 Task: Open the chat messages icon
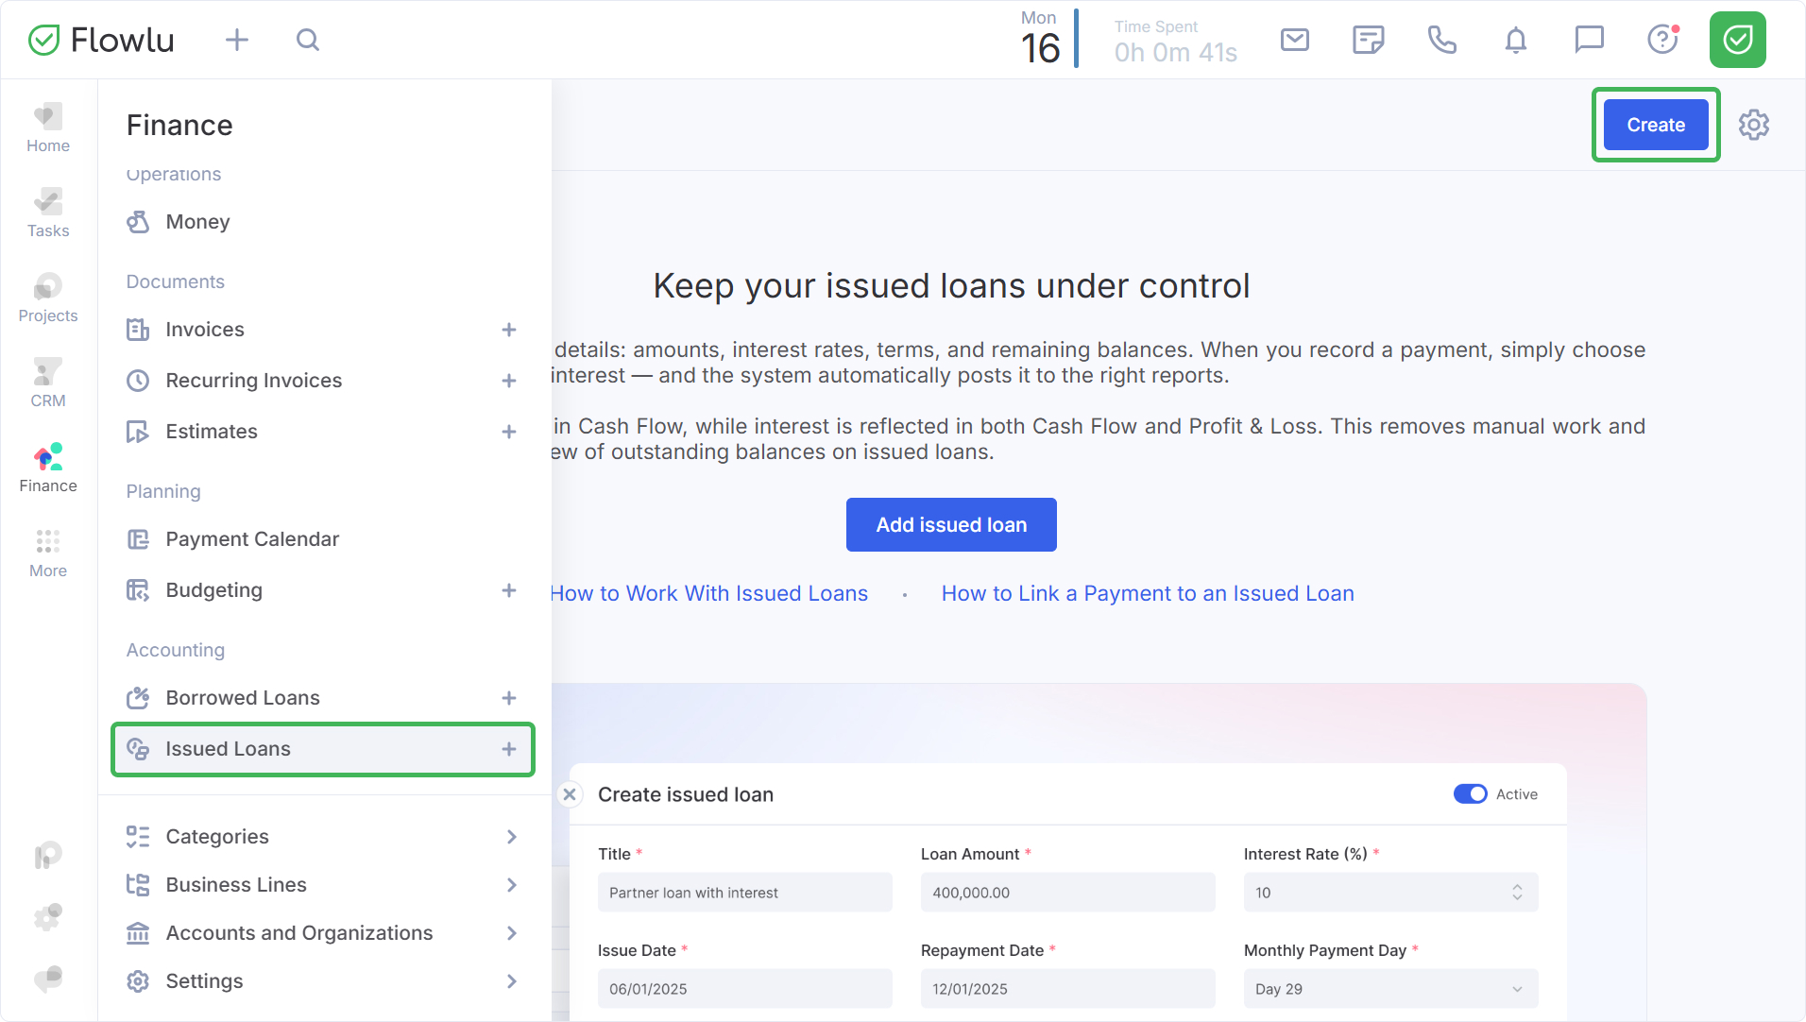click(1589, 40)
